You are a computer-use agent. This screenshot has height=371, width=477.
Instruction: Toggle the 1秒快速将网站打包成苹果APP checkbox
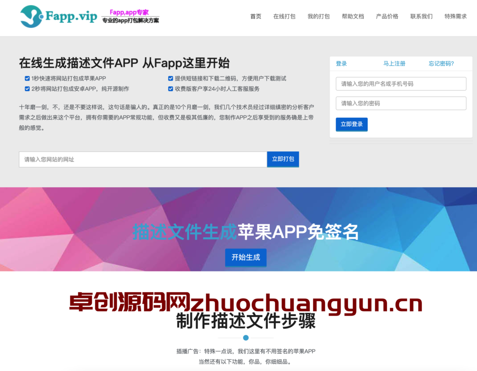(27, 79)
